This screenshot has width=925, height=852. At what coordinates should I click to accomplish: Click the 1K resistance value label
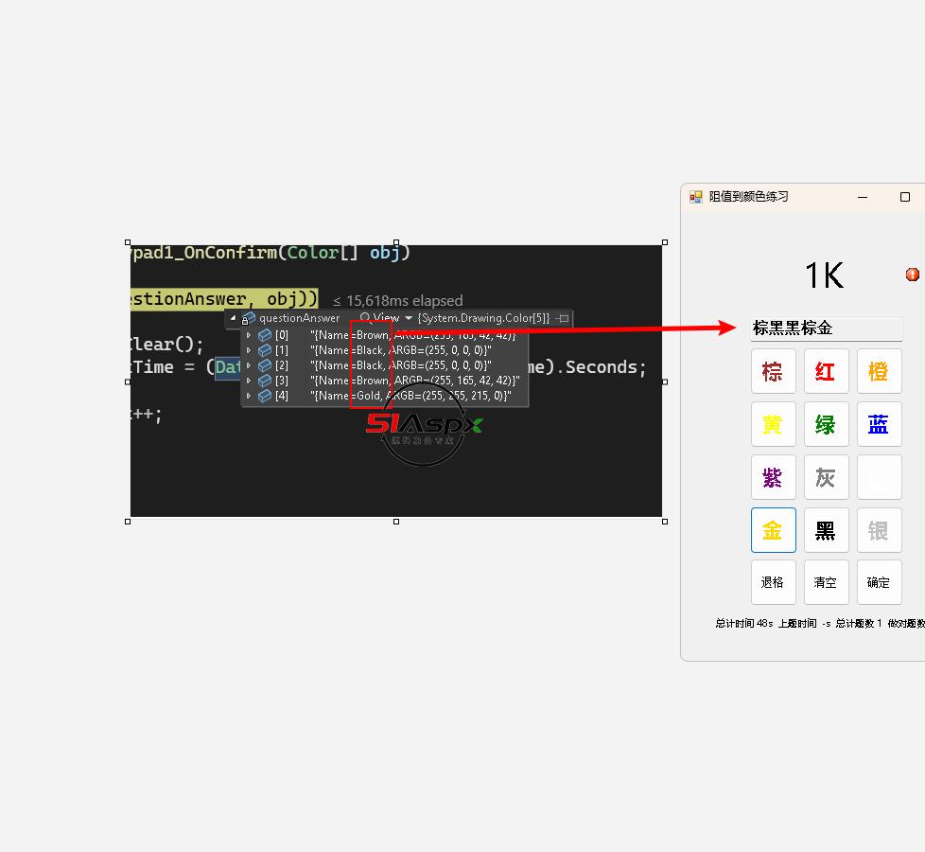pyautogui.click(x=825, y=275)
